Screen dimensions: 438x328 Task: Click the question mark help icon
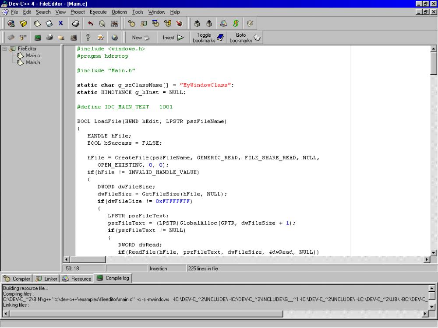coord(88,38)
